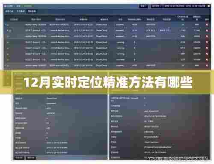Click the red action icon in the third table row
The width and height of the screenshot is (214, 164).
click(207, 36)
